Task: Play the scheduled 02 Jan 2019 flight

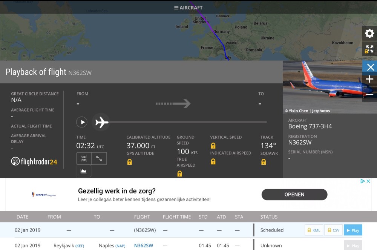Action: 352,230
